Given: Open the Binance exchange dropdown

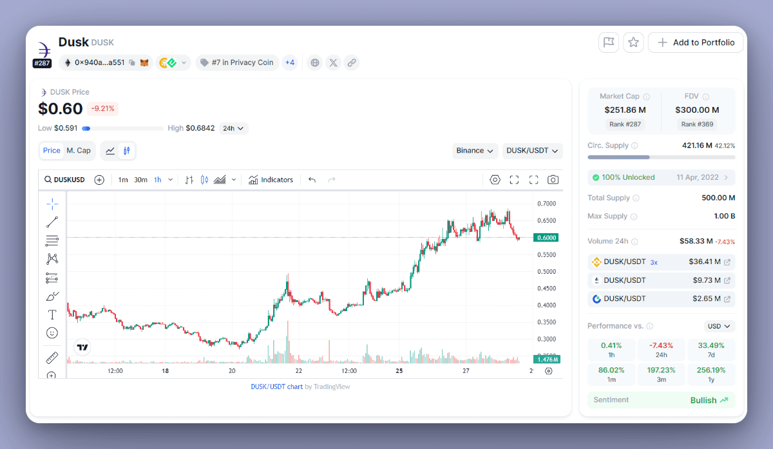Looking at the screenshot, I should click(475, 151).
